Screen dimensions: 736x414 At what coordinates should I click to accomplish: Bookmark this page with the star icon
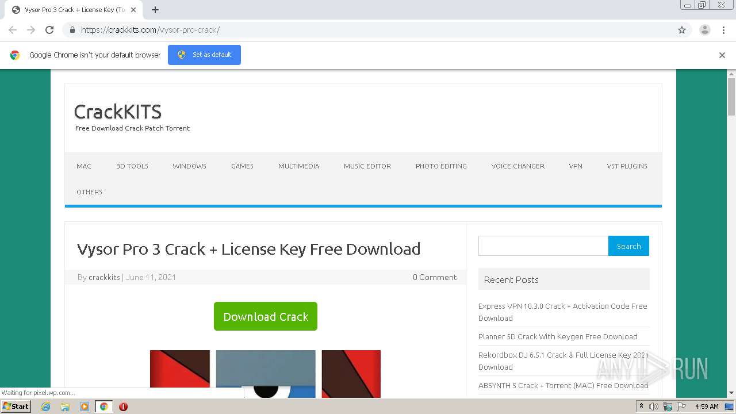[x=682, y=30]
